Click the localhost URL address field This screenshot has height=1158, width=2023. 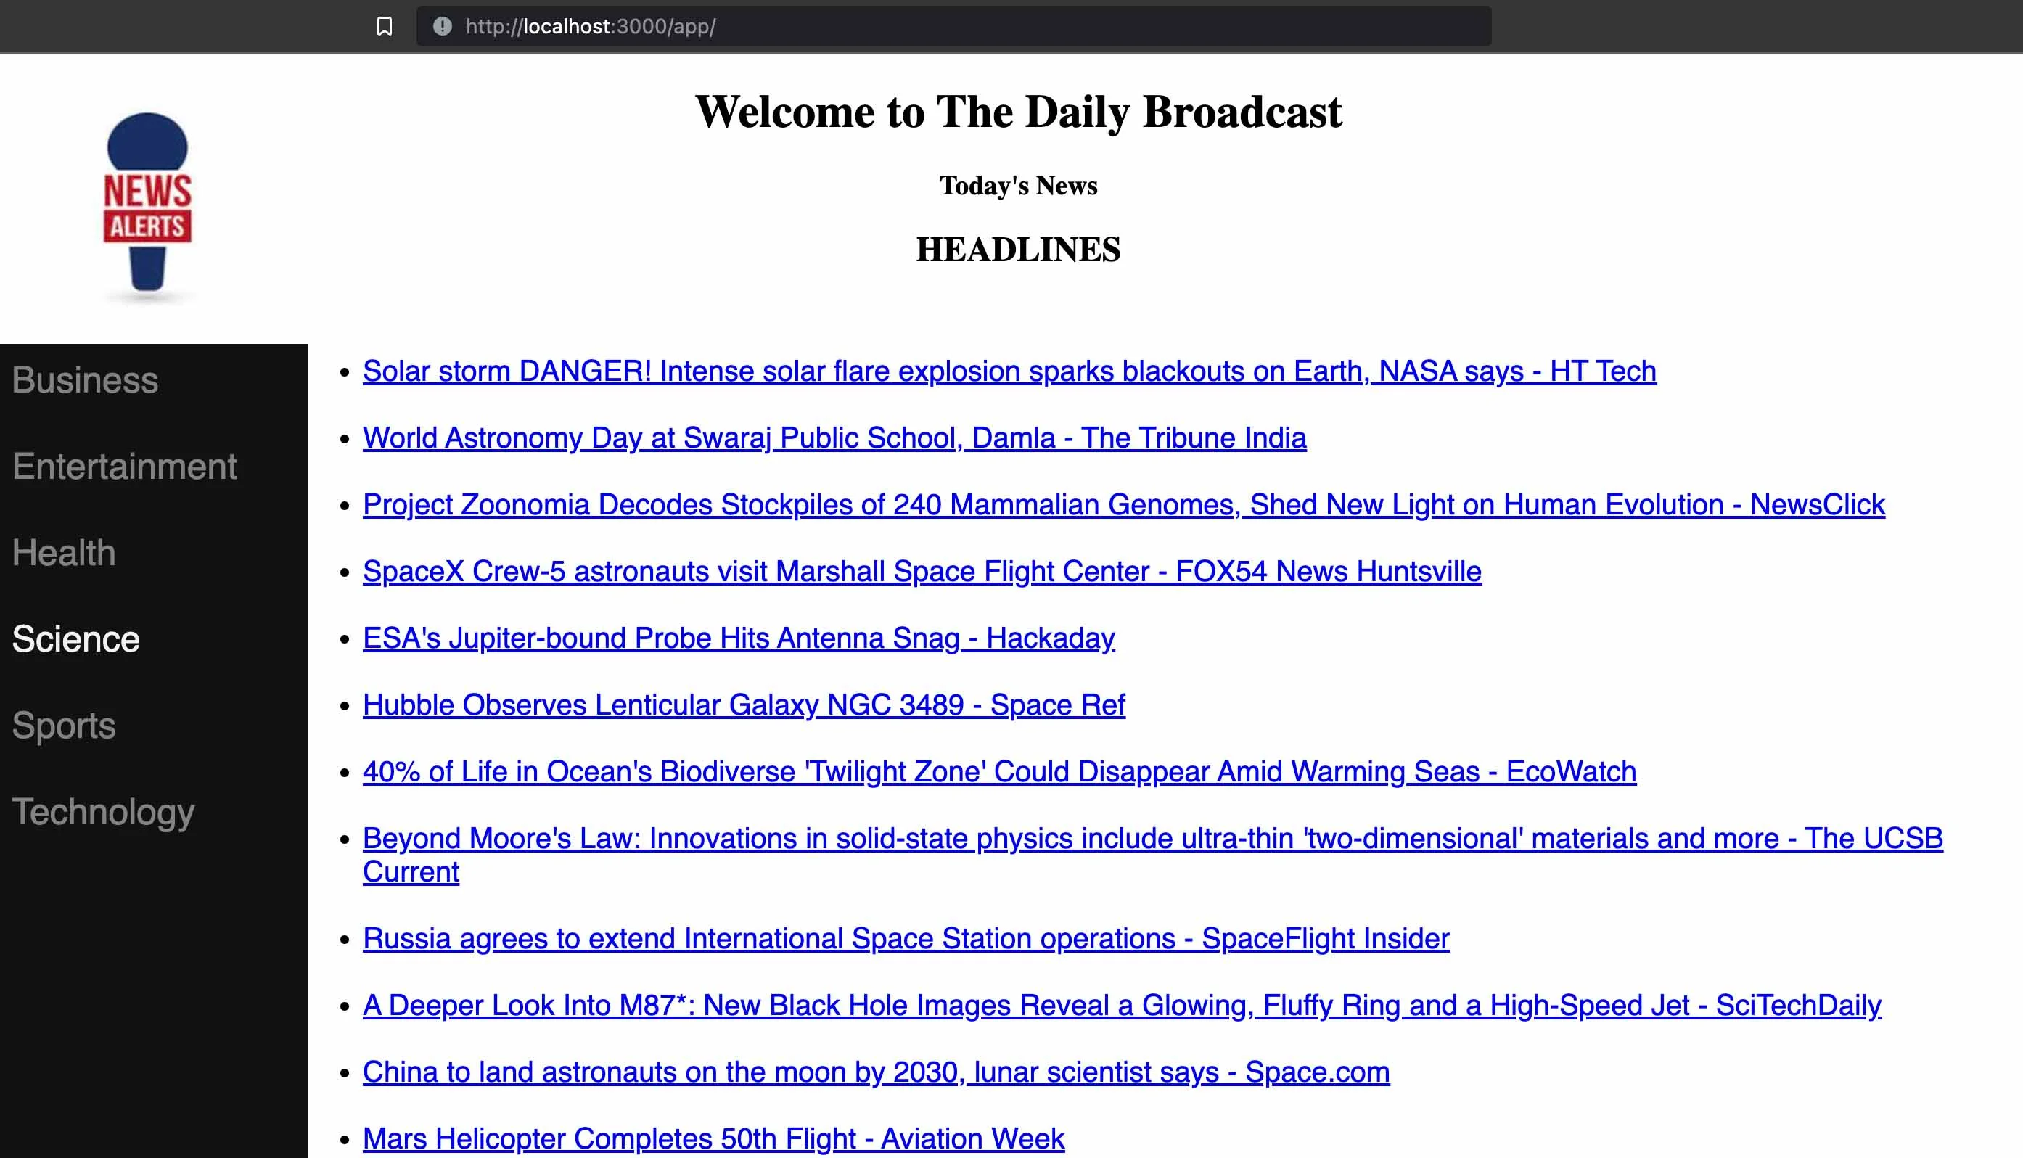(954, 26)
